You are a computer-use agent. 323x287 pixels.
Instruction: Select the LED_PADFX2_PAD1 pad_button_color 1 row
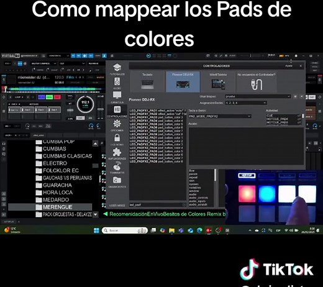coord(158,138)
